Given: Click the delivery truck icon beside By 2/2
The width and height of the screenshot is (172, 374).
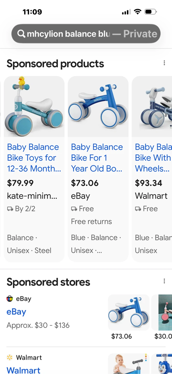Looking at the screenshot, I should [10, 209].
